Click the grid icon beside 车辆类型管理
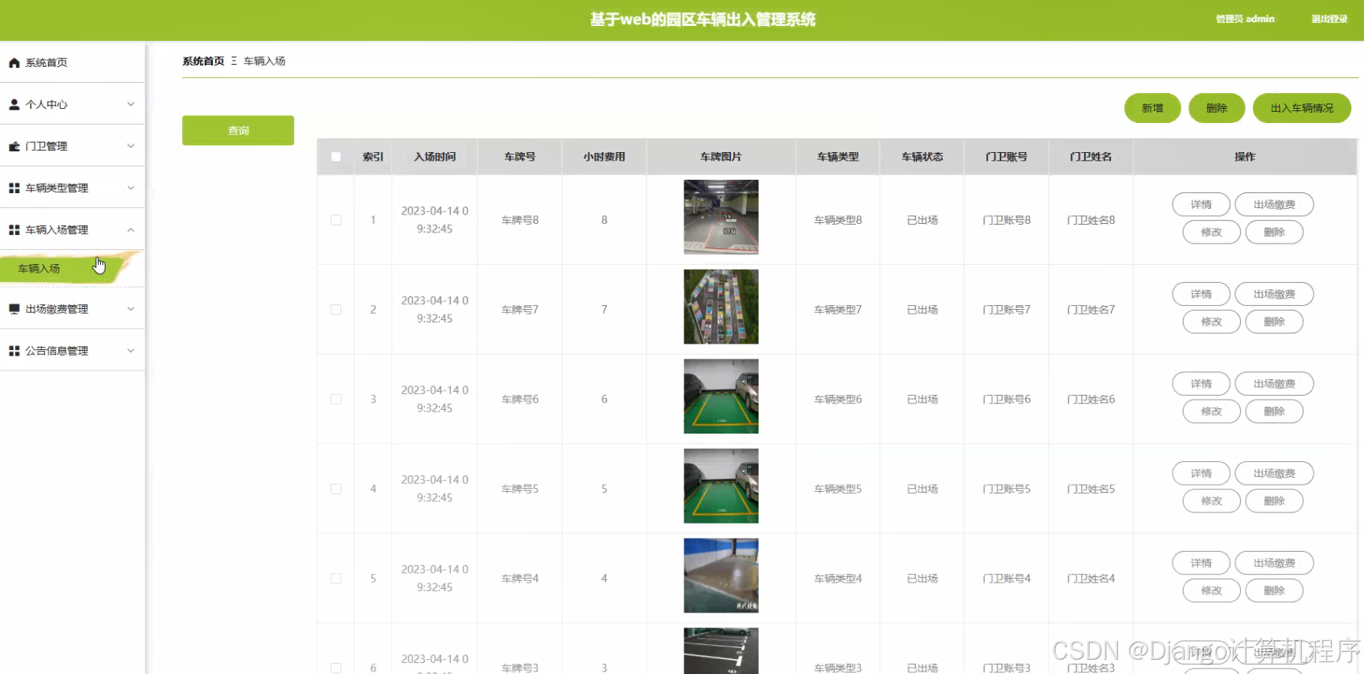Image resolution: width=1364 pixels, height=674 pixels. pyautogui.click(x=14, y=188)
